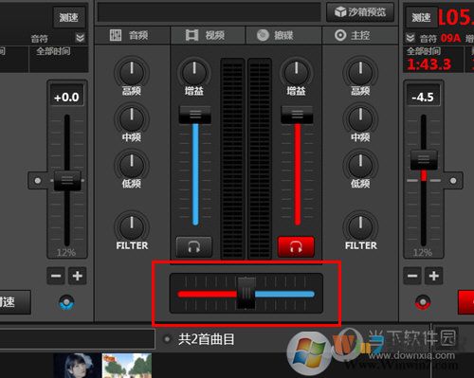Click right channel 增益 gain knob
474x378 pixels.
pos(296,73)
